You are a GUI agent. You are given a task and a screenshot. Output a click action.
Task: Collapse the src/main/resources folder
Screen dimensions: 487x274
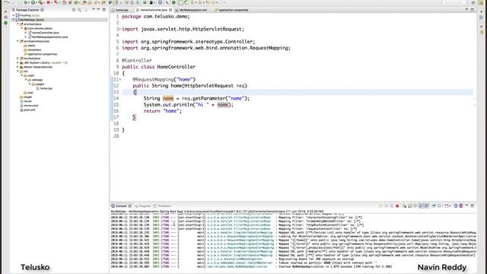tap(18, 41)
